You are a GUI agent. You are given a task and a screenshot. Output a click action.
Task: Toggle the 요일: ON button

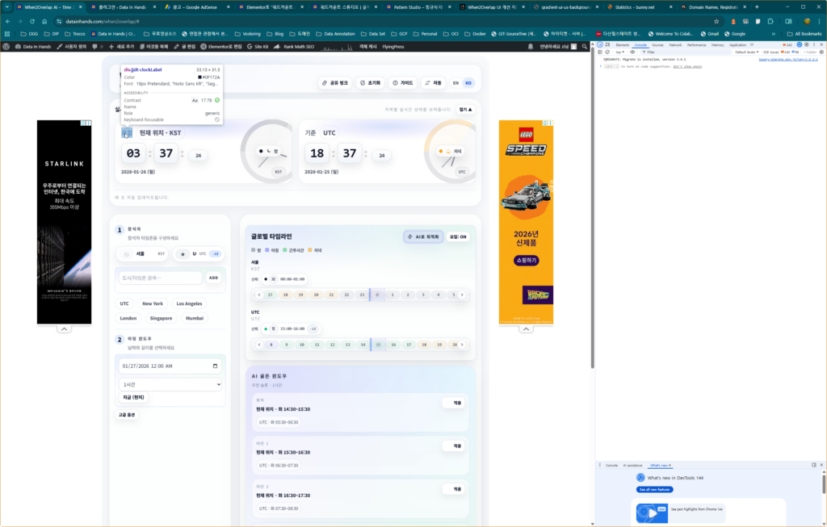pyautogui.click(x=459, y=236)
